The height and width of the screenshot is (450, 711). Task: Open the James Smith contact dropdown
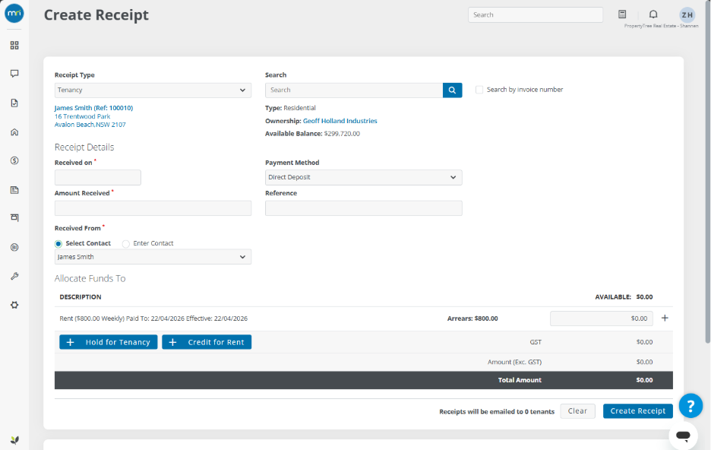[x=153, y=257]
